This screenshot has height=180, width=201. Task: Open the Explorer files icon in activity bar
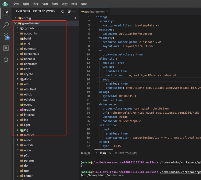(6, 13)
